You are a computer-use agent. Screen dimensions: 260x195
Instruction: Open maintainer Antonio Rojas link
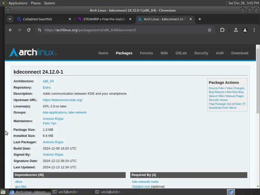click(53, 119)
